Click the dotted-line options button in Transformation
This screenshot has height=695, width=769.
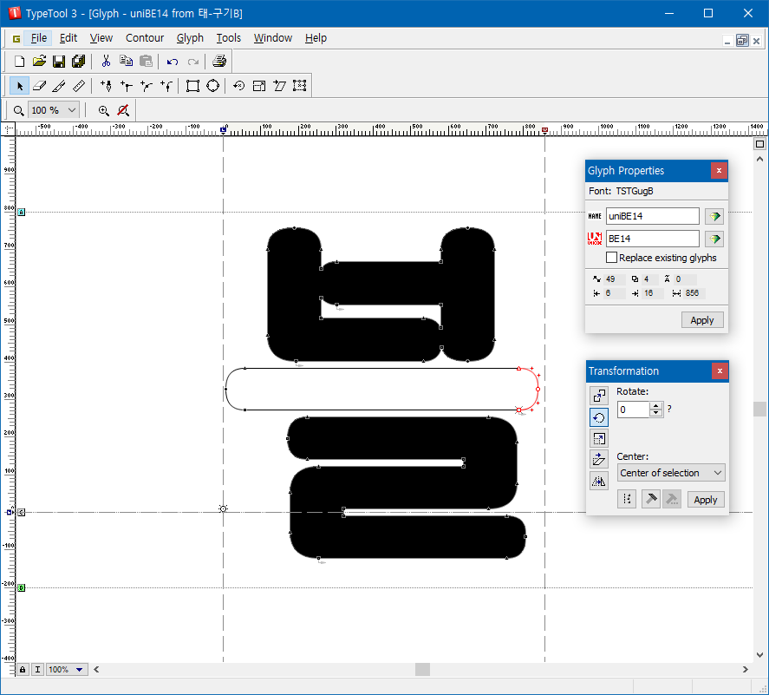627,499
